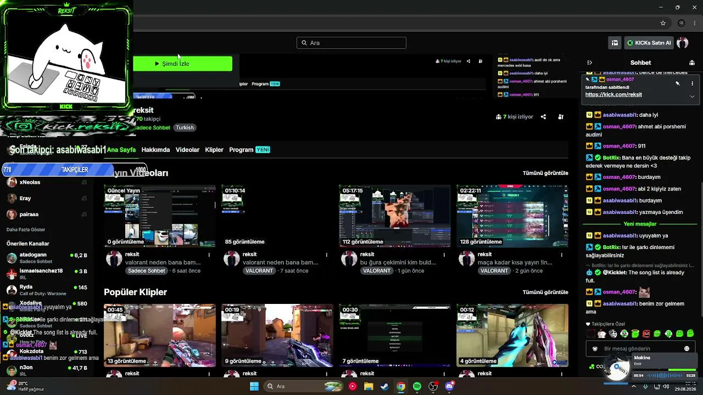The image size is (703, 395).
Task: Open File Explorer from taskbar
Action: pos(369,386)
